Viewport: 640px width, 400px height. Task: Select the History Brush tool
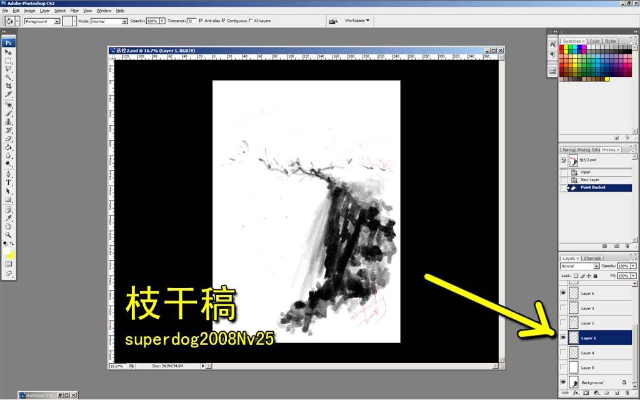[8, 130]
